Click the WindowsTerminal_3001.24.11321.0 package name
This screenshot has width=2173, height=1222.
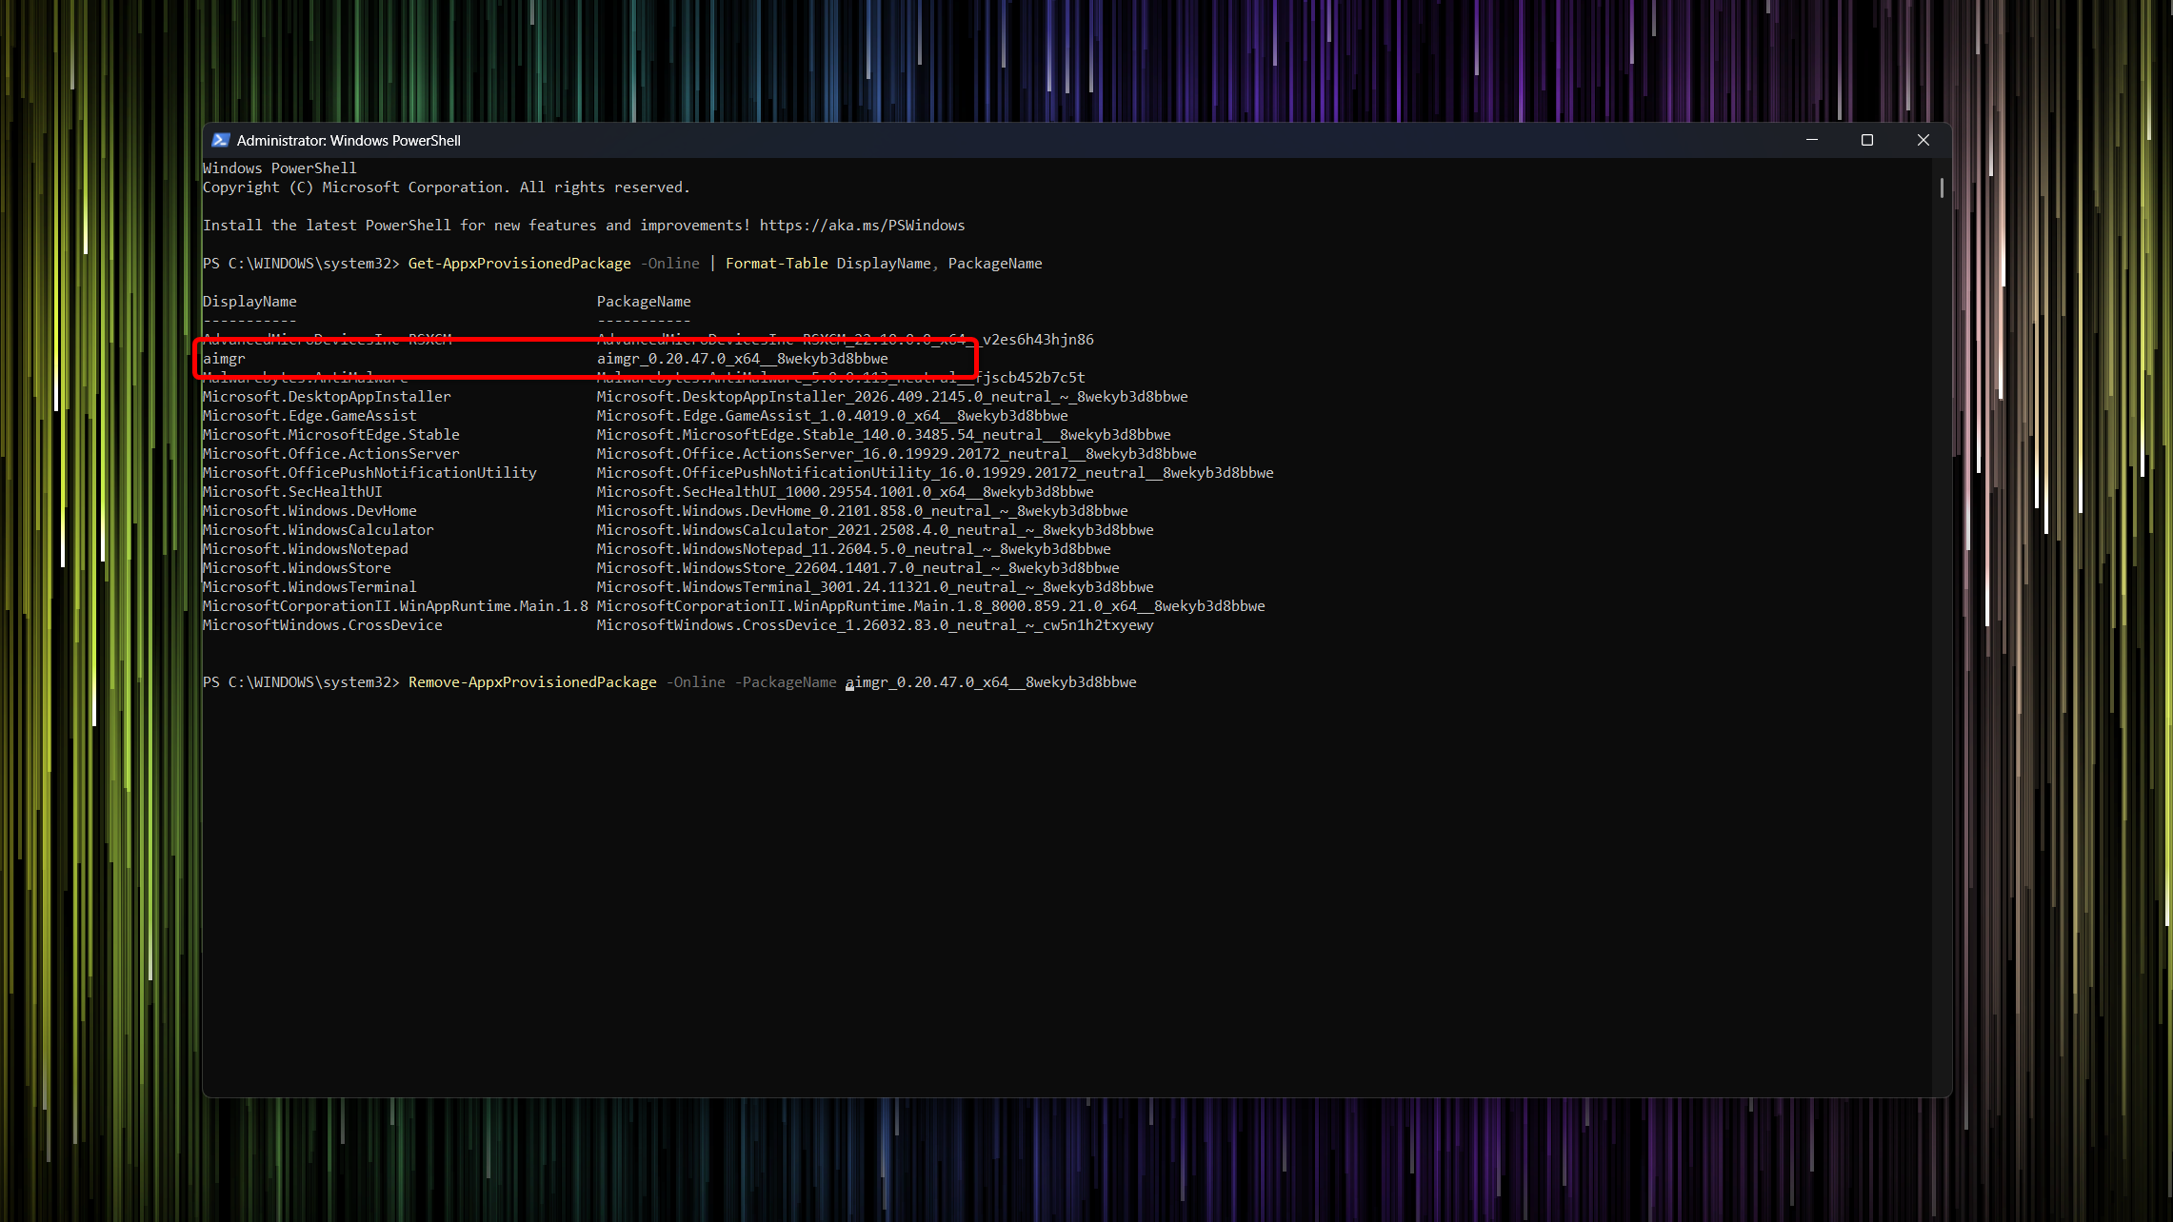click(x=875, y=587)
